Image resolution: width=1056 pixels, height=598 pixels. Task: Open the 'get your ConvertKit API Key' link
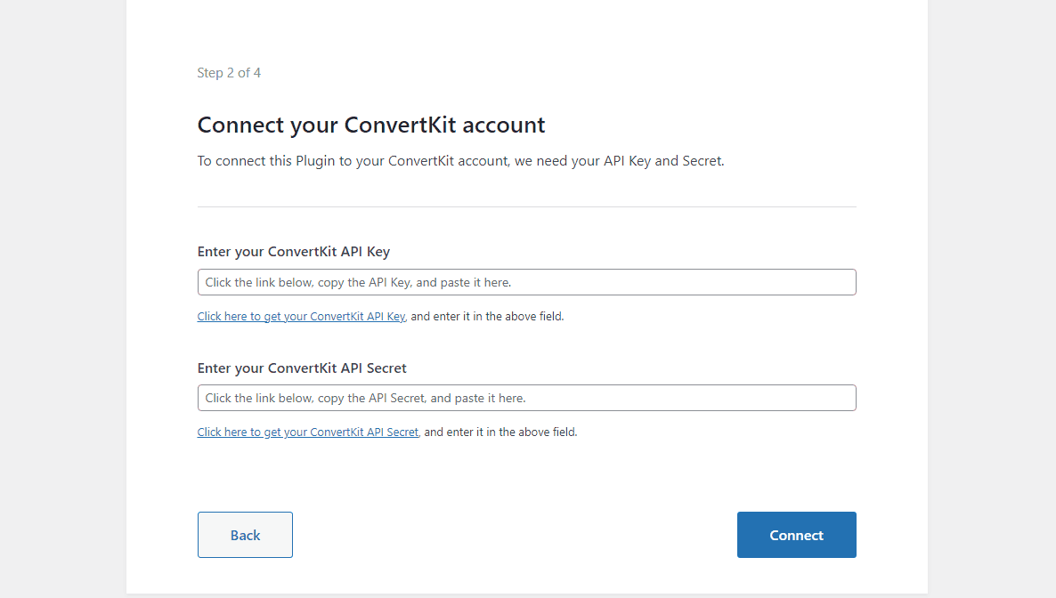point(301,317)
